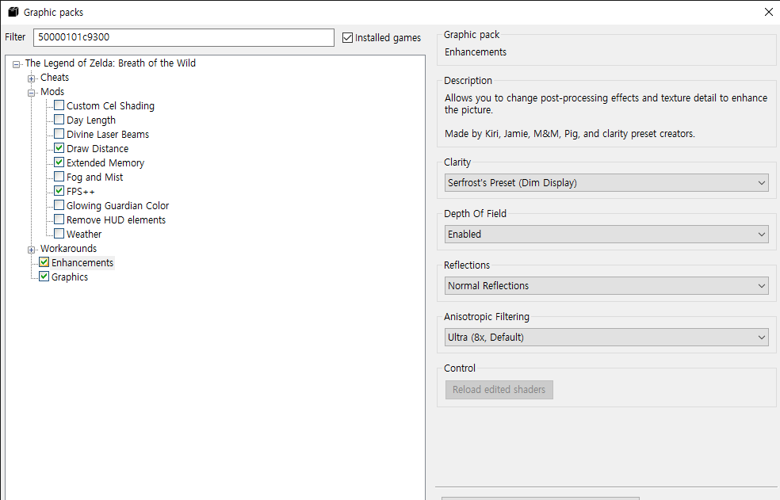
Task: Select the Cheats tree label
Action: (55, 78)
